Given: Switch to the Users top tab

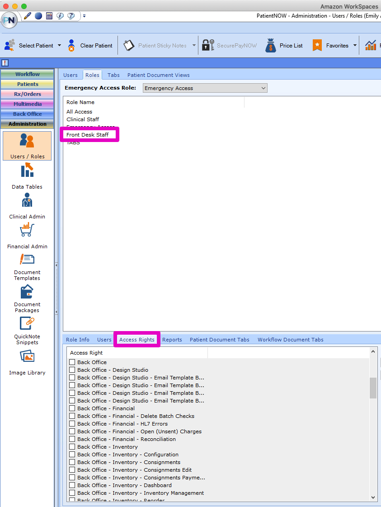Looking at the screenshot, I should (x=71, y=75).
